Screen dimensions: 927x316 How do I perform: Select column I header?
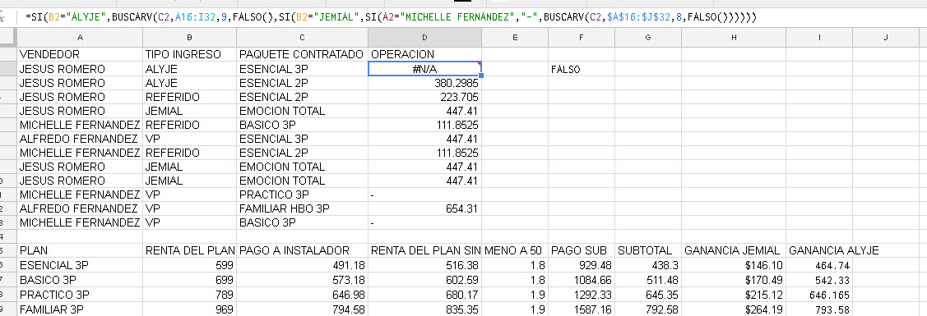tap(819, 38)
